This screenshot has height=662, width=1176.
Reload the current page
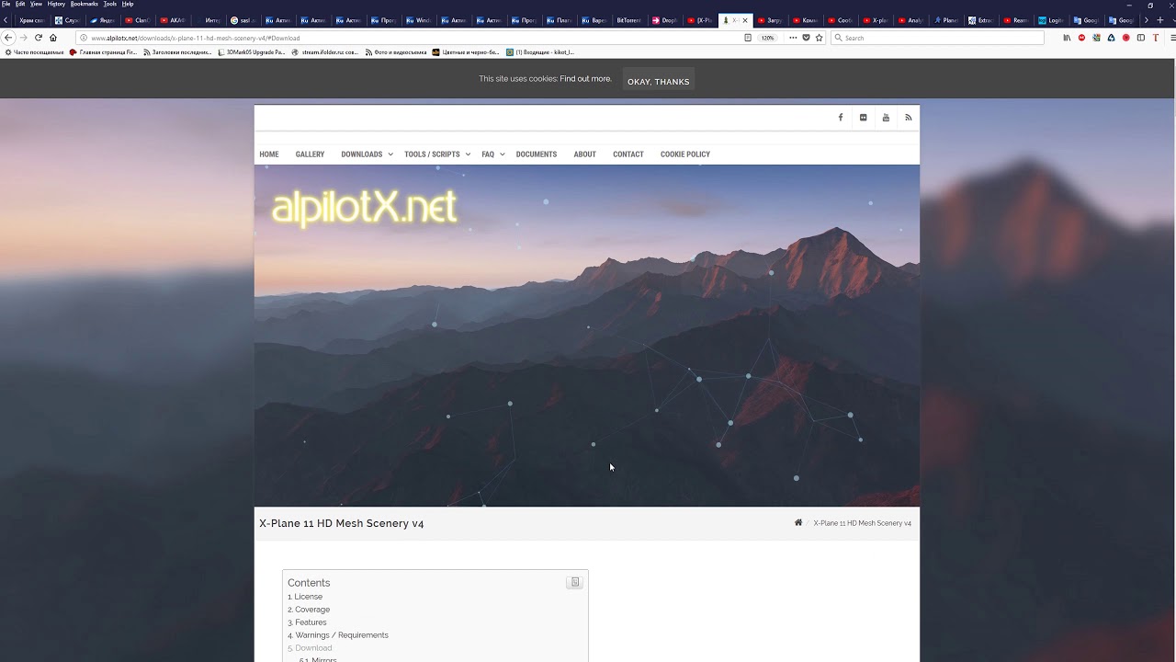38,38
